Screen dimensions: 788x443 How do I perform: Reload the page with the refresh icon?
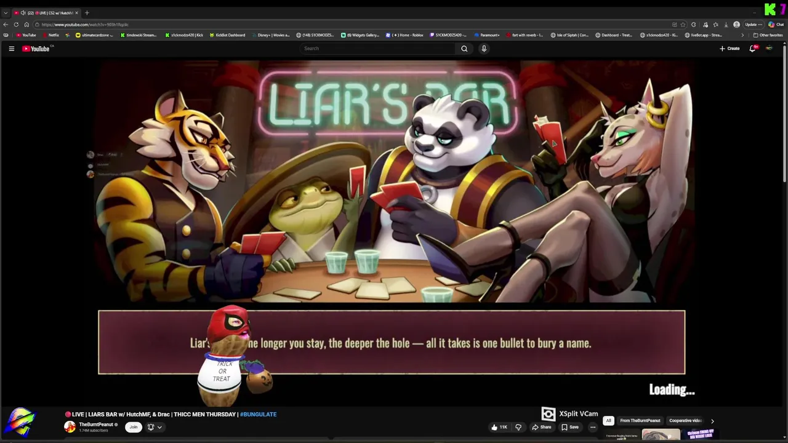(x=16, y=25)
